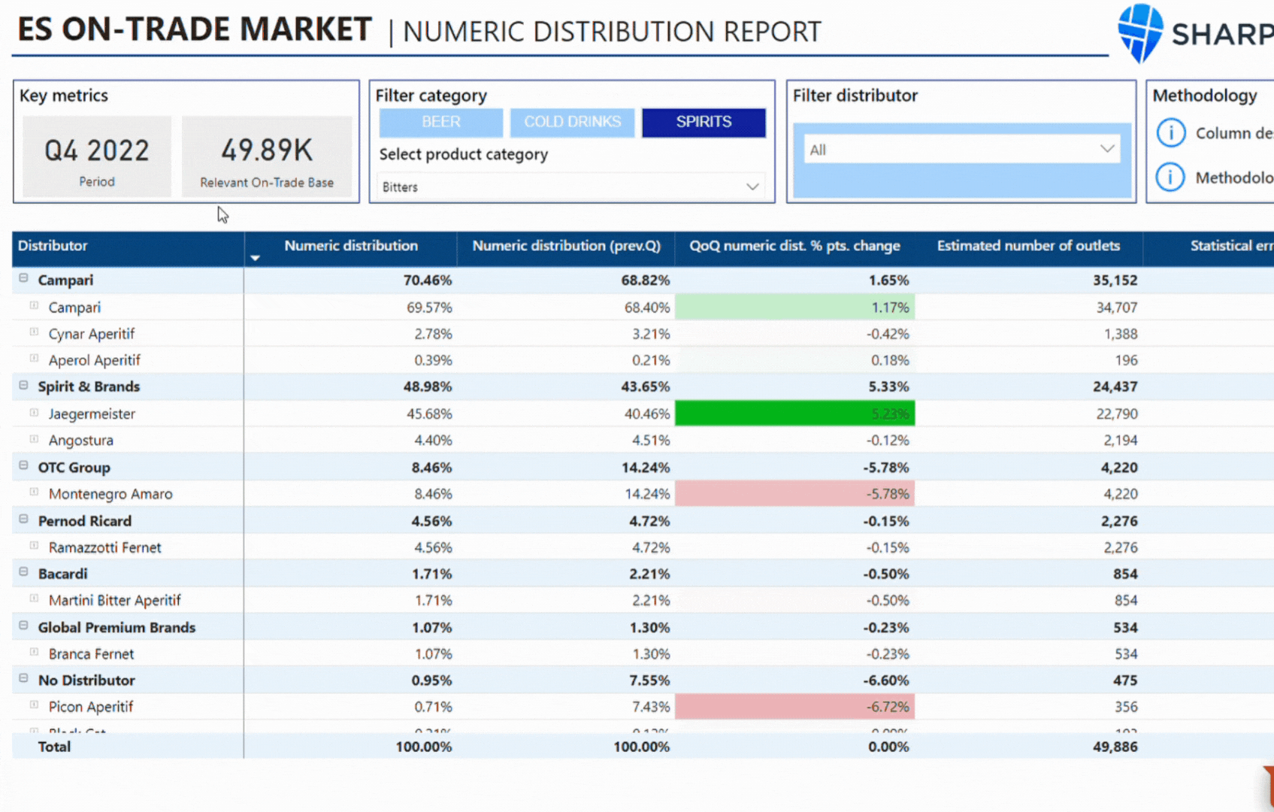Expand the Ramazzotti Fernet row
Screen dimensions: 1274x812
click(34, 546)
